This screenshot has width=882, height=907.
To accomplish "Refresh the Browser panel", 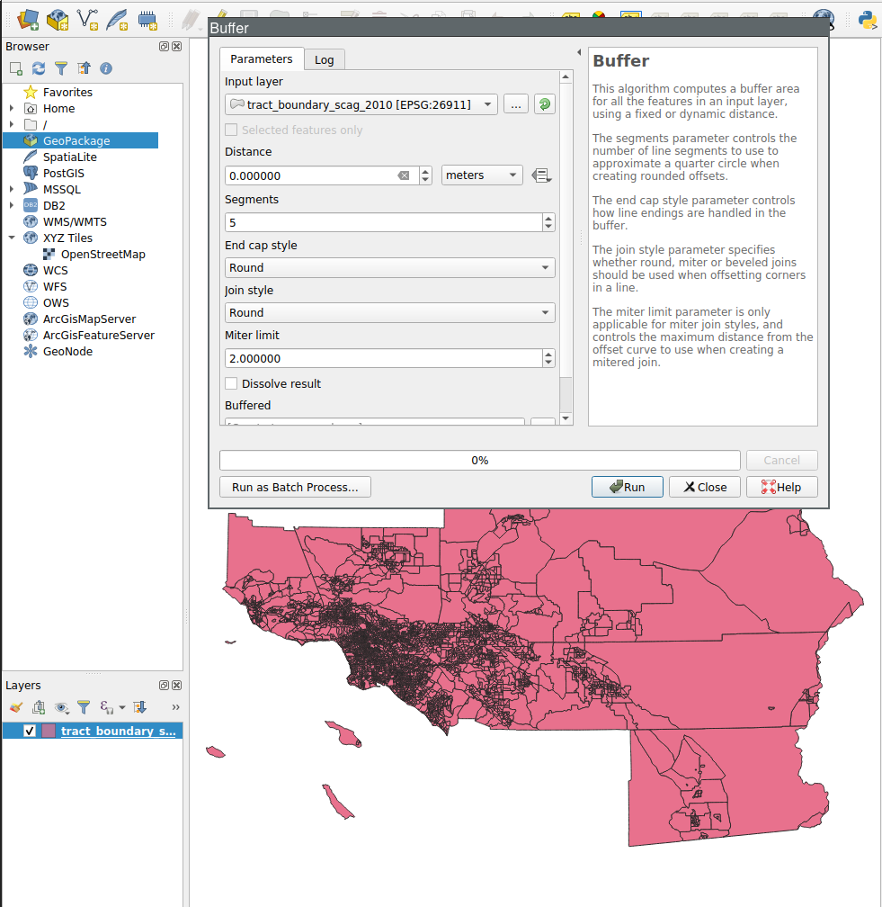I will (x=39, y=68).
